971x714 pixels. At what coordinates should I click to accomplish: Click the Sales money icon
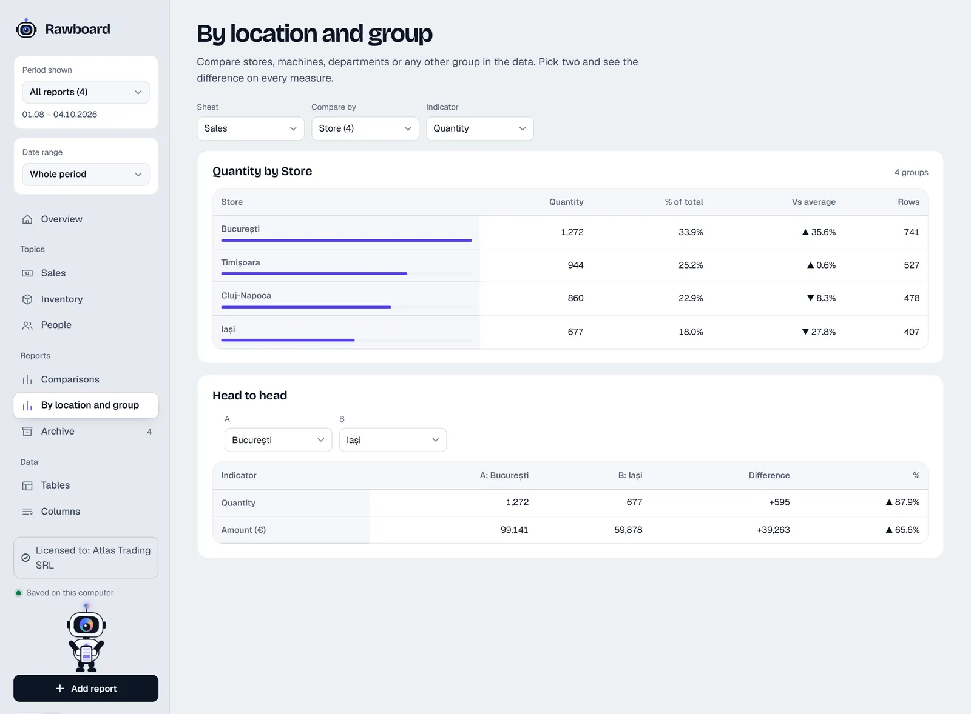[27, 273]
